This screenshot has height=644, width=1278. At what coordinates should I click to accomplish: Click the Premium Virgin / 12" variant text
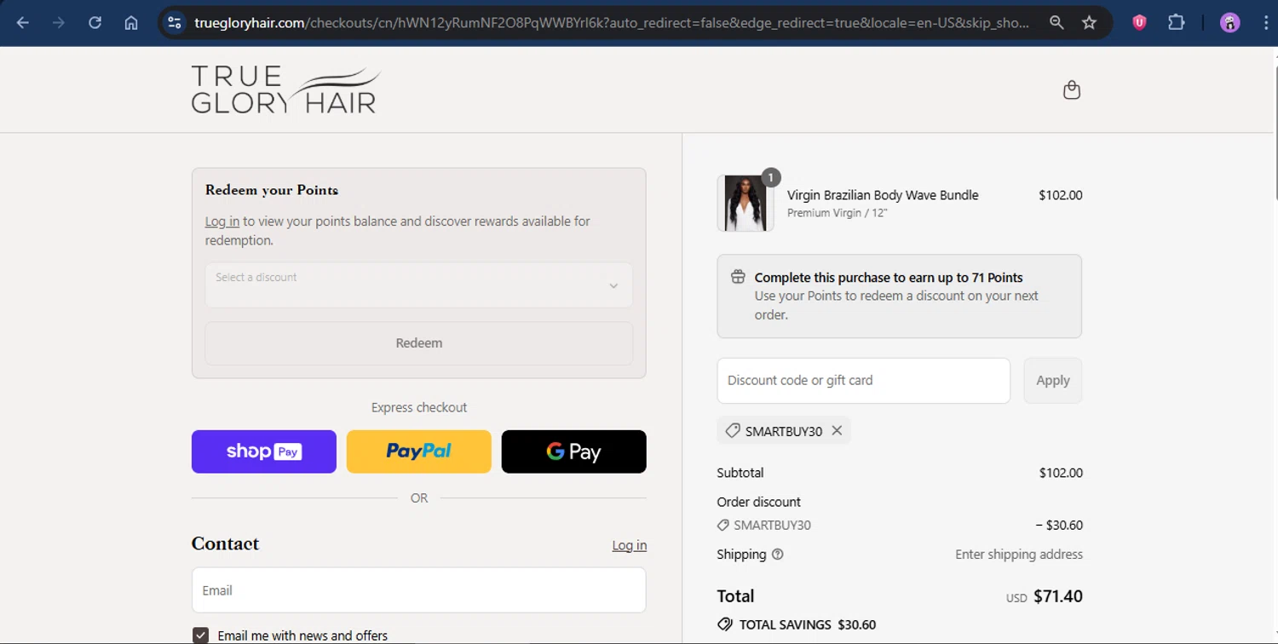[x=838, y=213]
